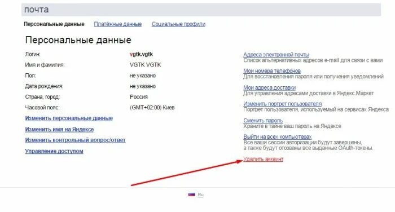Image resolution: width=395 pixels, height=212 pixels.
Task: Click description Список альтернативных адресов e-mail
Action: 313,60
